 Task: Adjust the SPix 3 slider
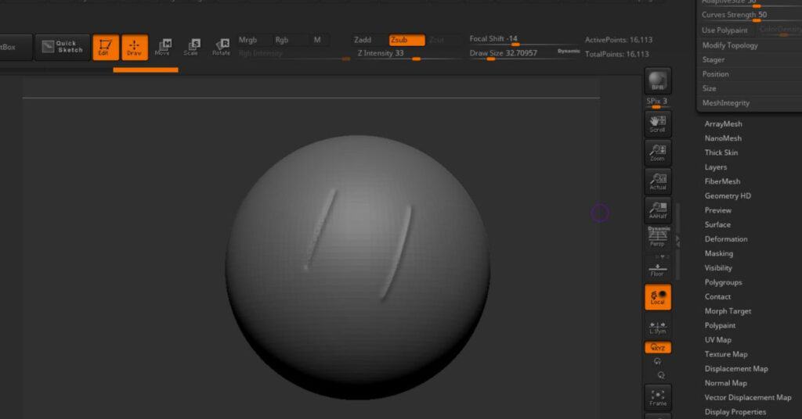click(x=657, y=102)
